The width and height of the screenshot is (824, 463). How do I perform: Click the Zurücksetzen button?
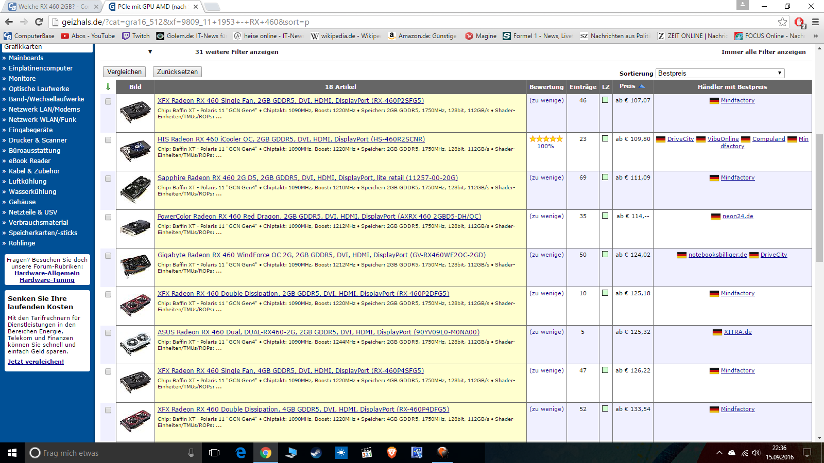[x=177, y=72]
